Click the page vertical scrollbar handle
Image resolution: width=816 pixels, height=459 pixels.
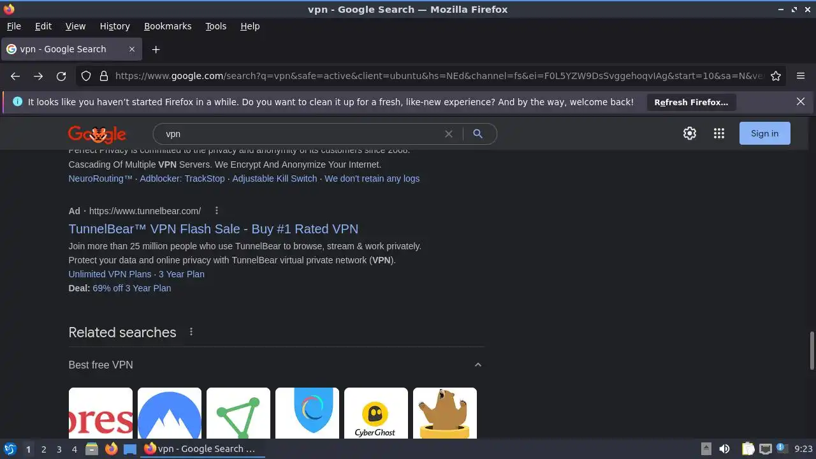812,350
